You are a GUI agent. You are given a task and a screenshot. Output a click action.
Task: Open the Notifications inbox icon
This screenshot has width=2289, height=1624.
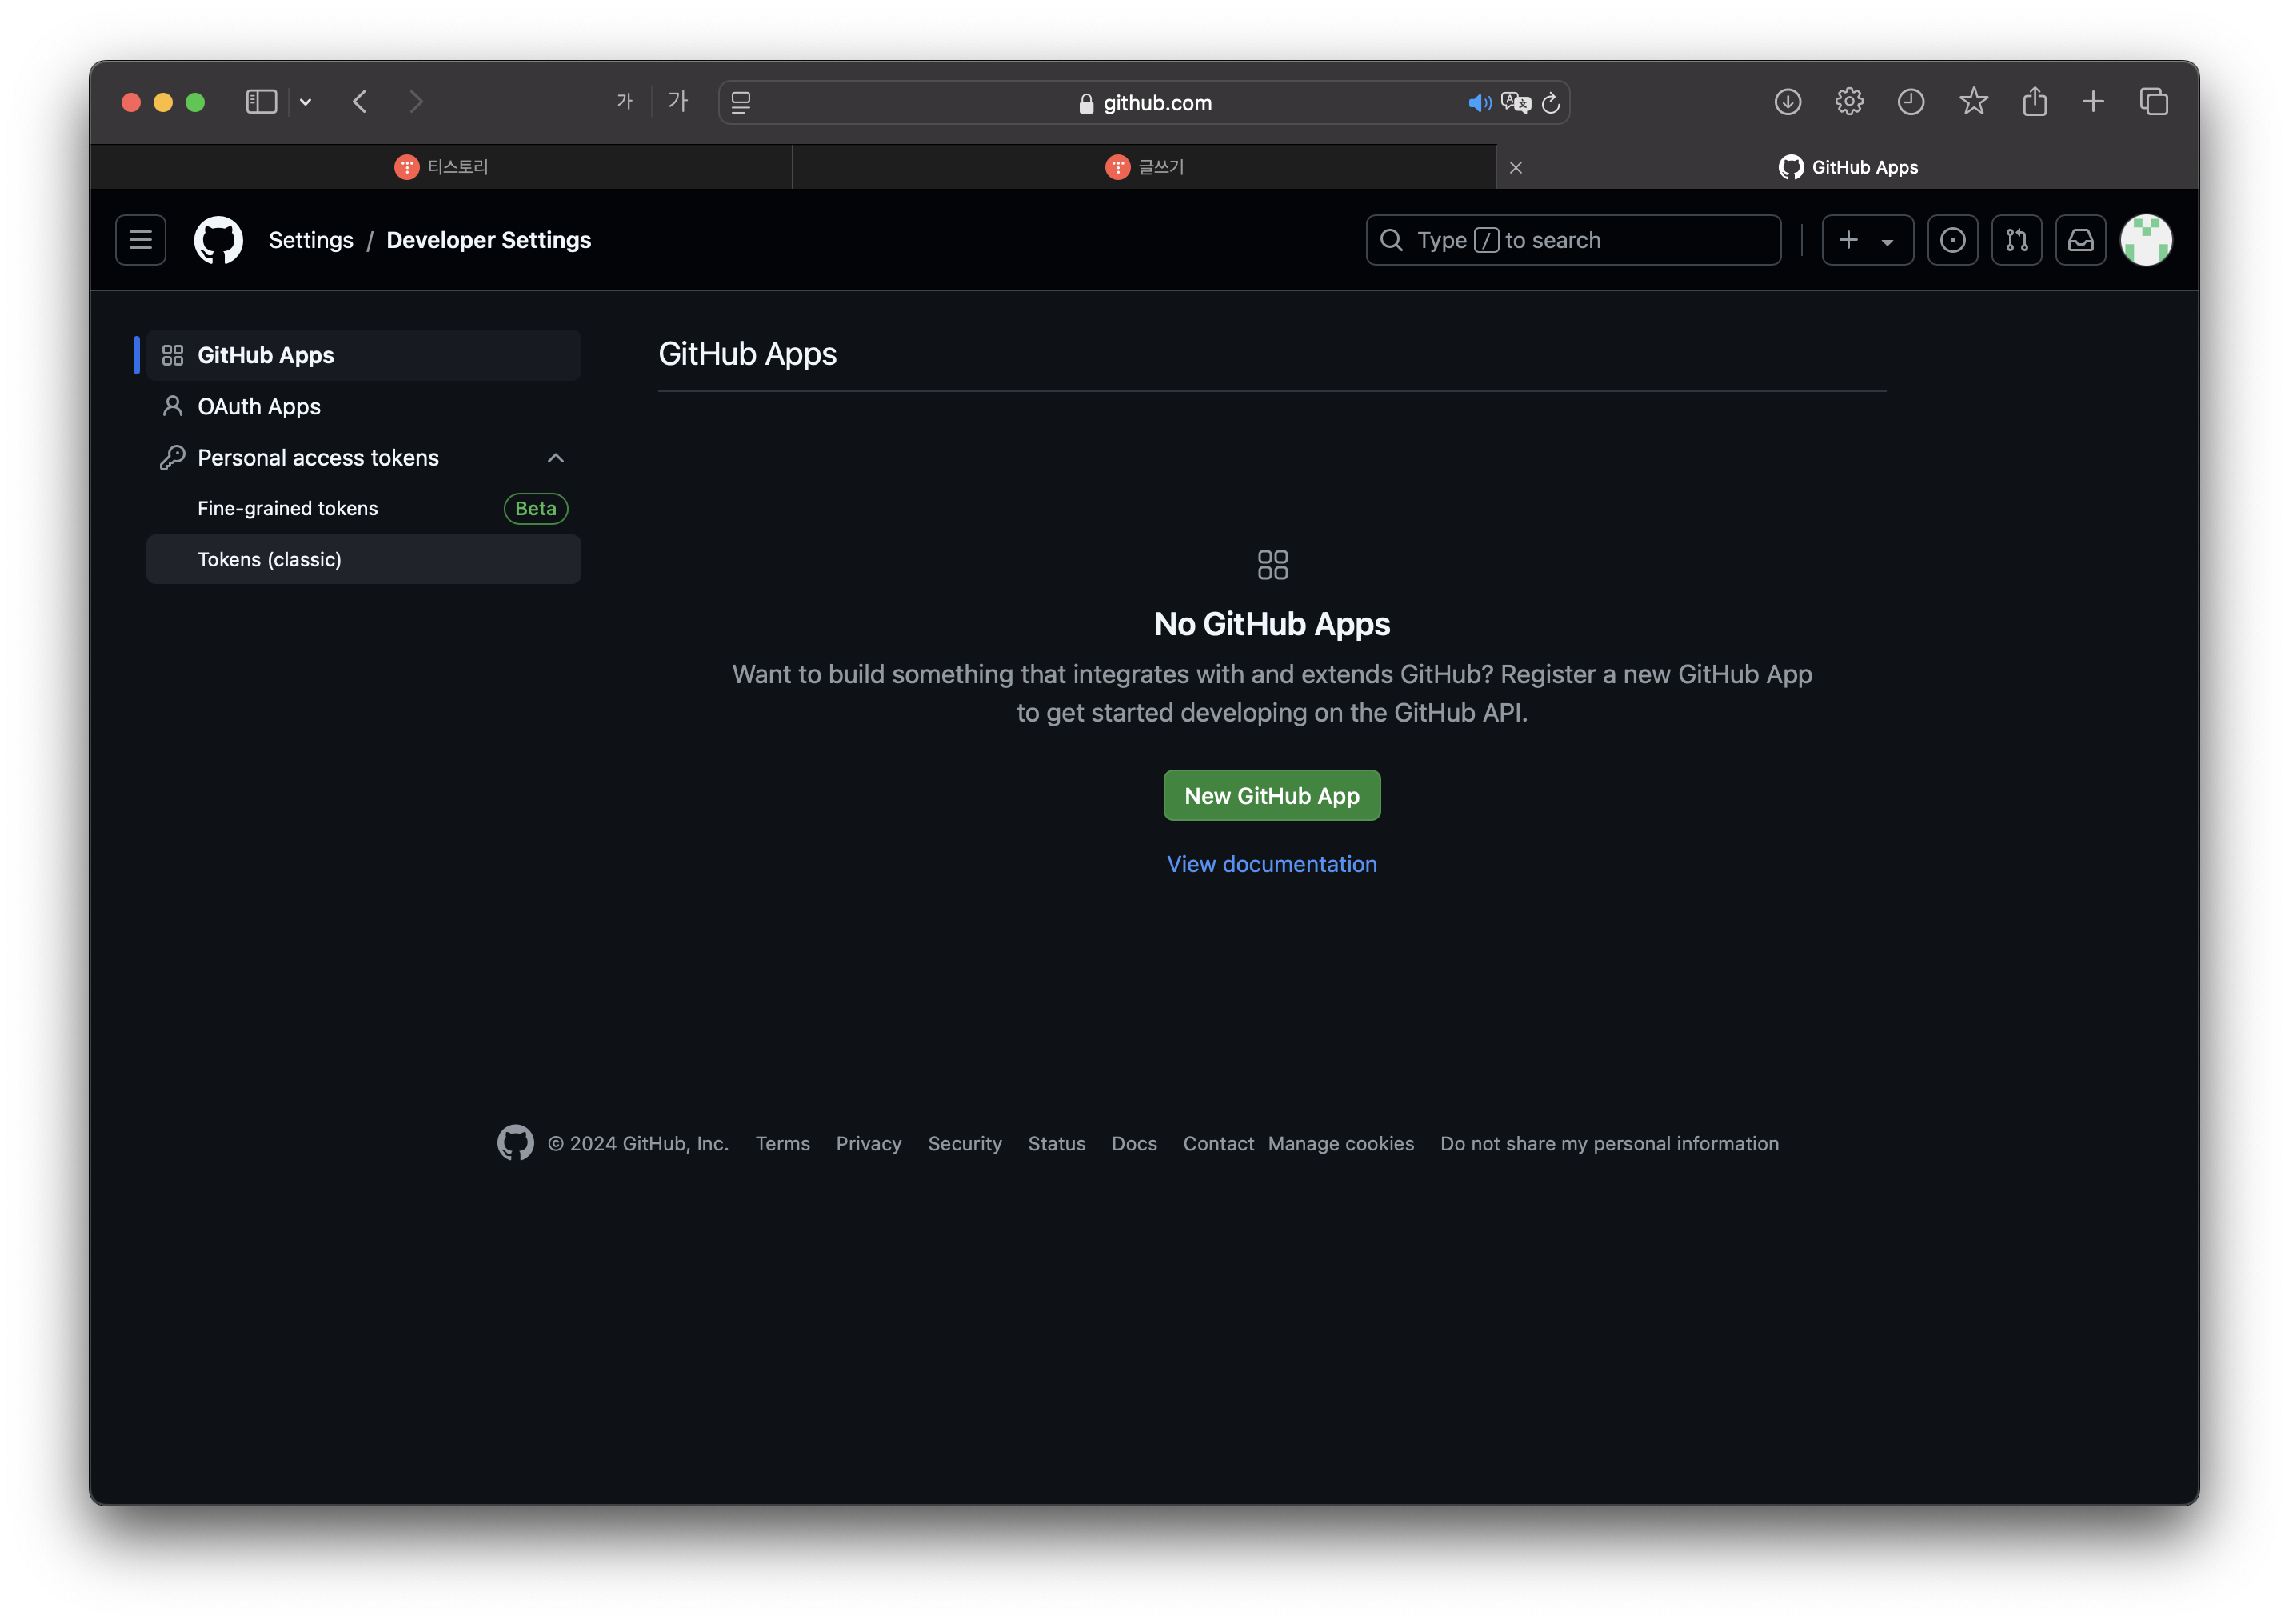pyautogui.click(x=2080, y=240)
